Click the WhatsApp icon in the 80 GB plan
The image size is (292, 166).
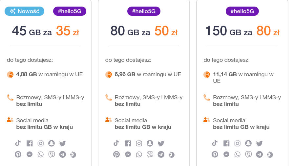139,154
